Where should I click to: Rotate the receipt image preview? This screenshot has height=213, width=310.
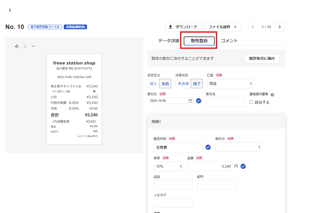[x=17, y=46]
